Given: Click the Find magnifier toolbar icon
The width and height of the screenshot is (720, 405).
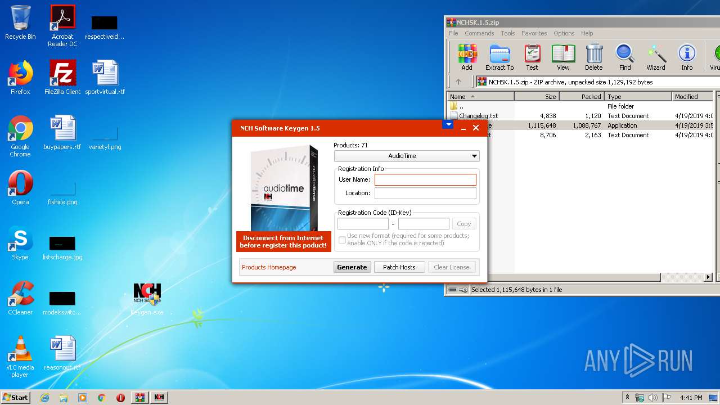Looking at the screenshot, I should coord(625,57).
